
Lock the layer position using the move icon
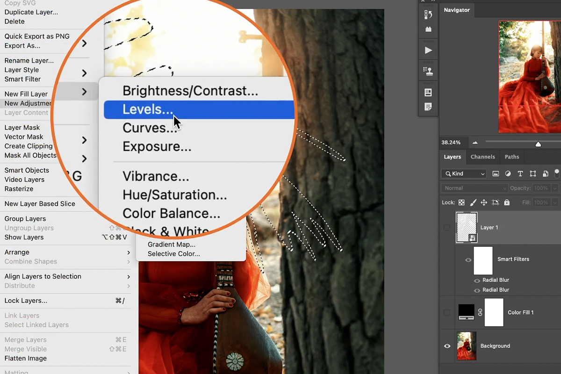485,202
